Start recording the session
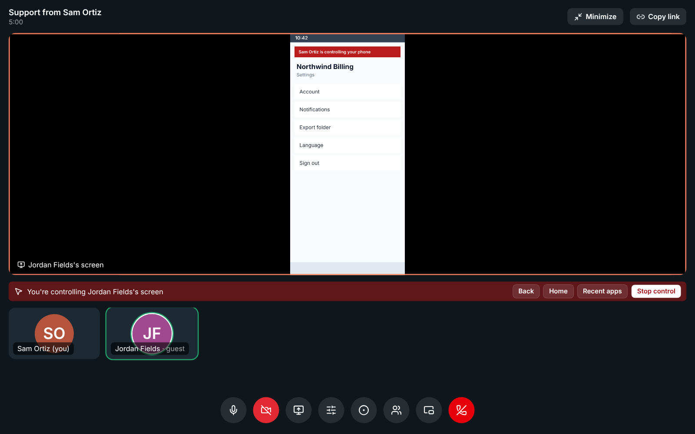Screen dimensions: 695x434 tap(364, 410)
